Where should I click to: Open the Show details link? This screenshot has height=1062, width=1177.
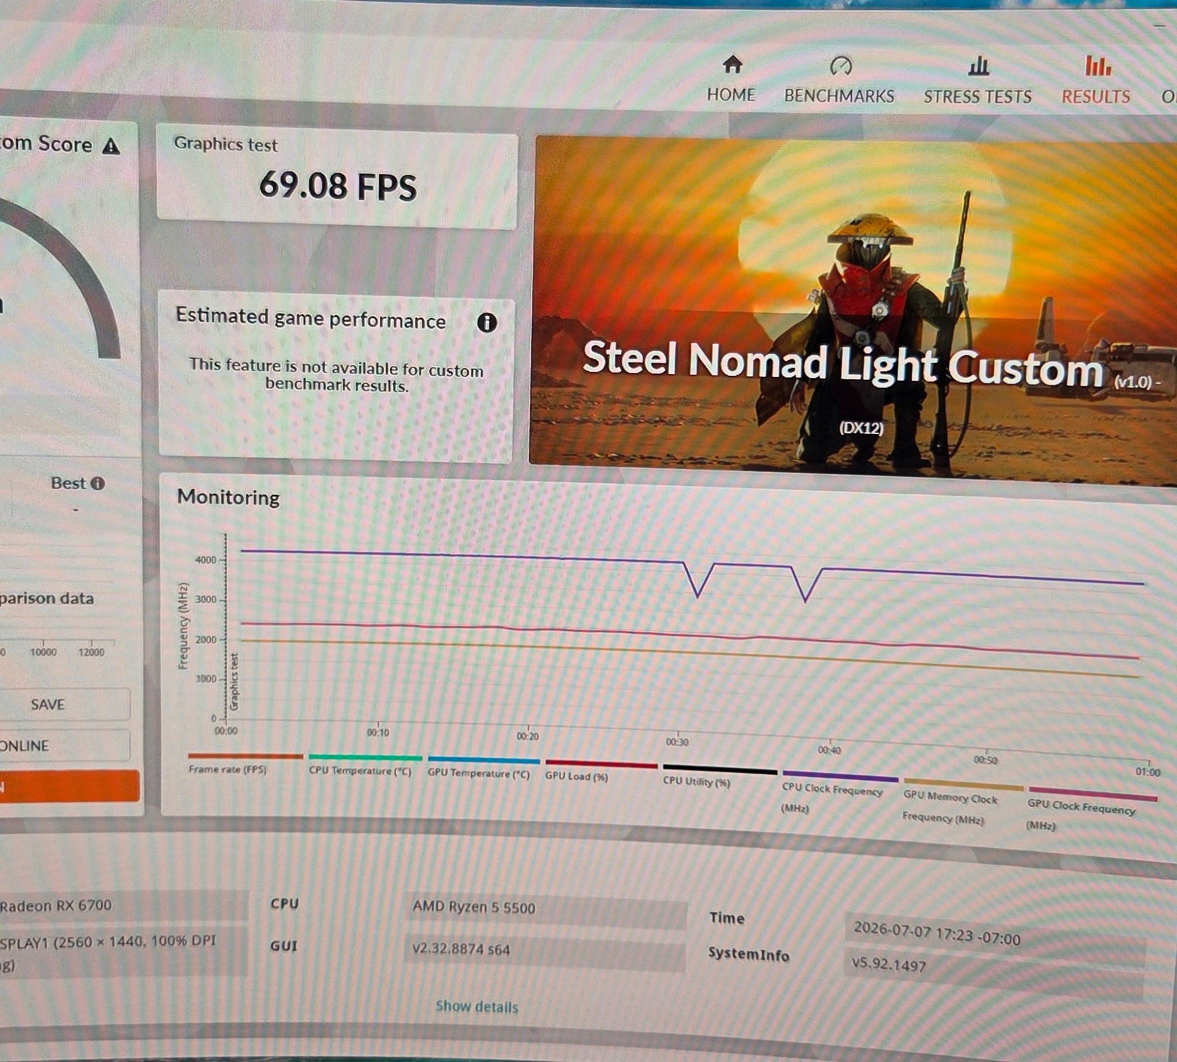[x=477, y=1007]
